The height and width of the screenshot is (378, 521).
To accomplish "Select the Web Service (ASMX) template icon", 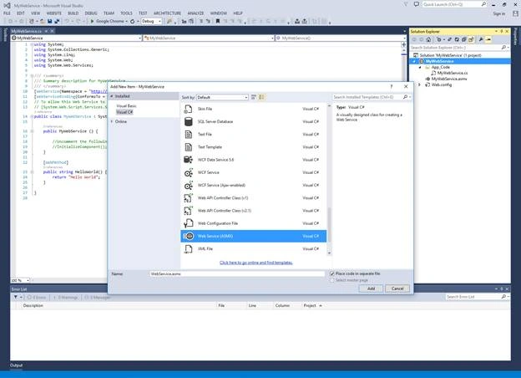I will 189,236.
